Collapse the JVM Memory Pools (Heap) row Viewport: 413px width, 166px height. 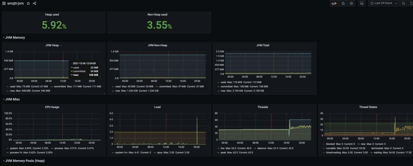click(x=25, y=161)
